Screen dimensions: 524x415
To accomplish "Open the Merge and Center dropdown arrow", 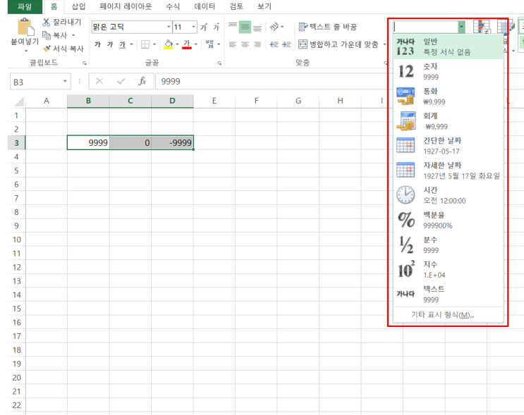I will [384, 44].
